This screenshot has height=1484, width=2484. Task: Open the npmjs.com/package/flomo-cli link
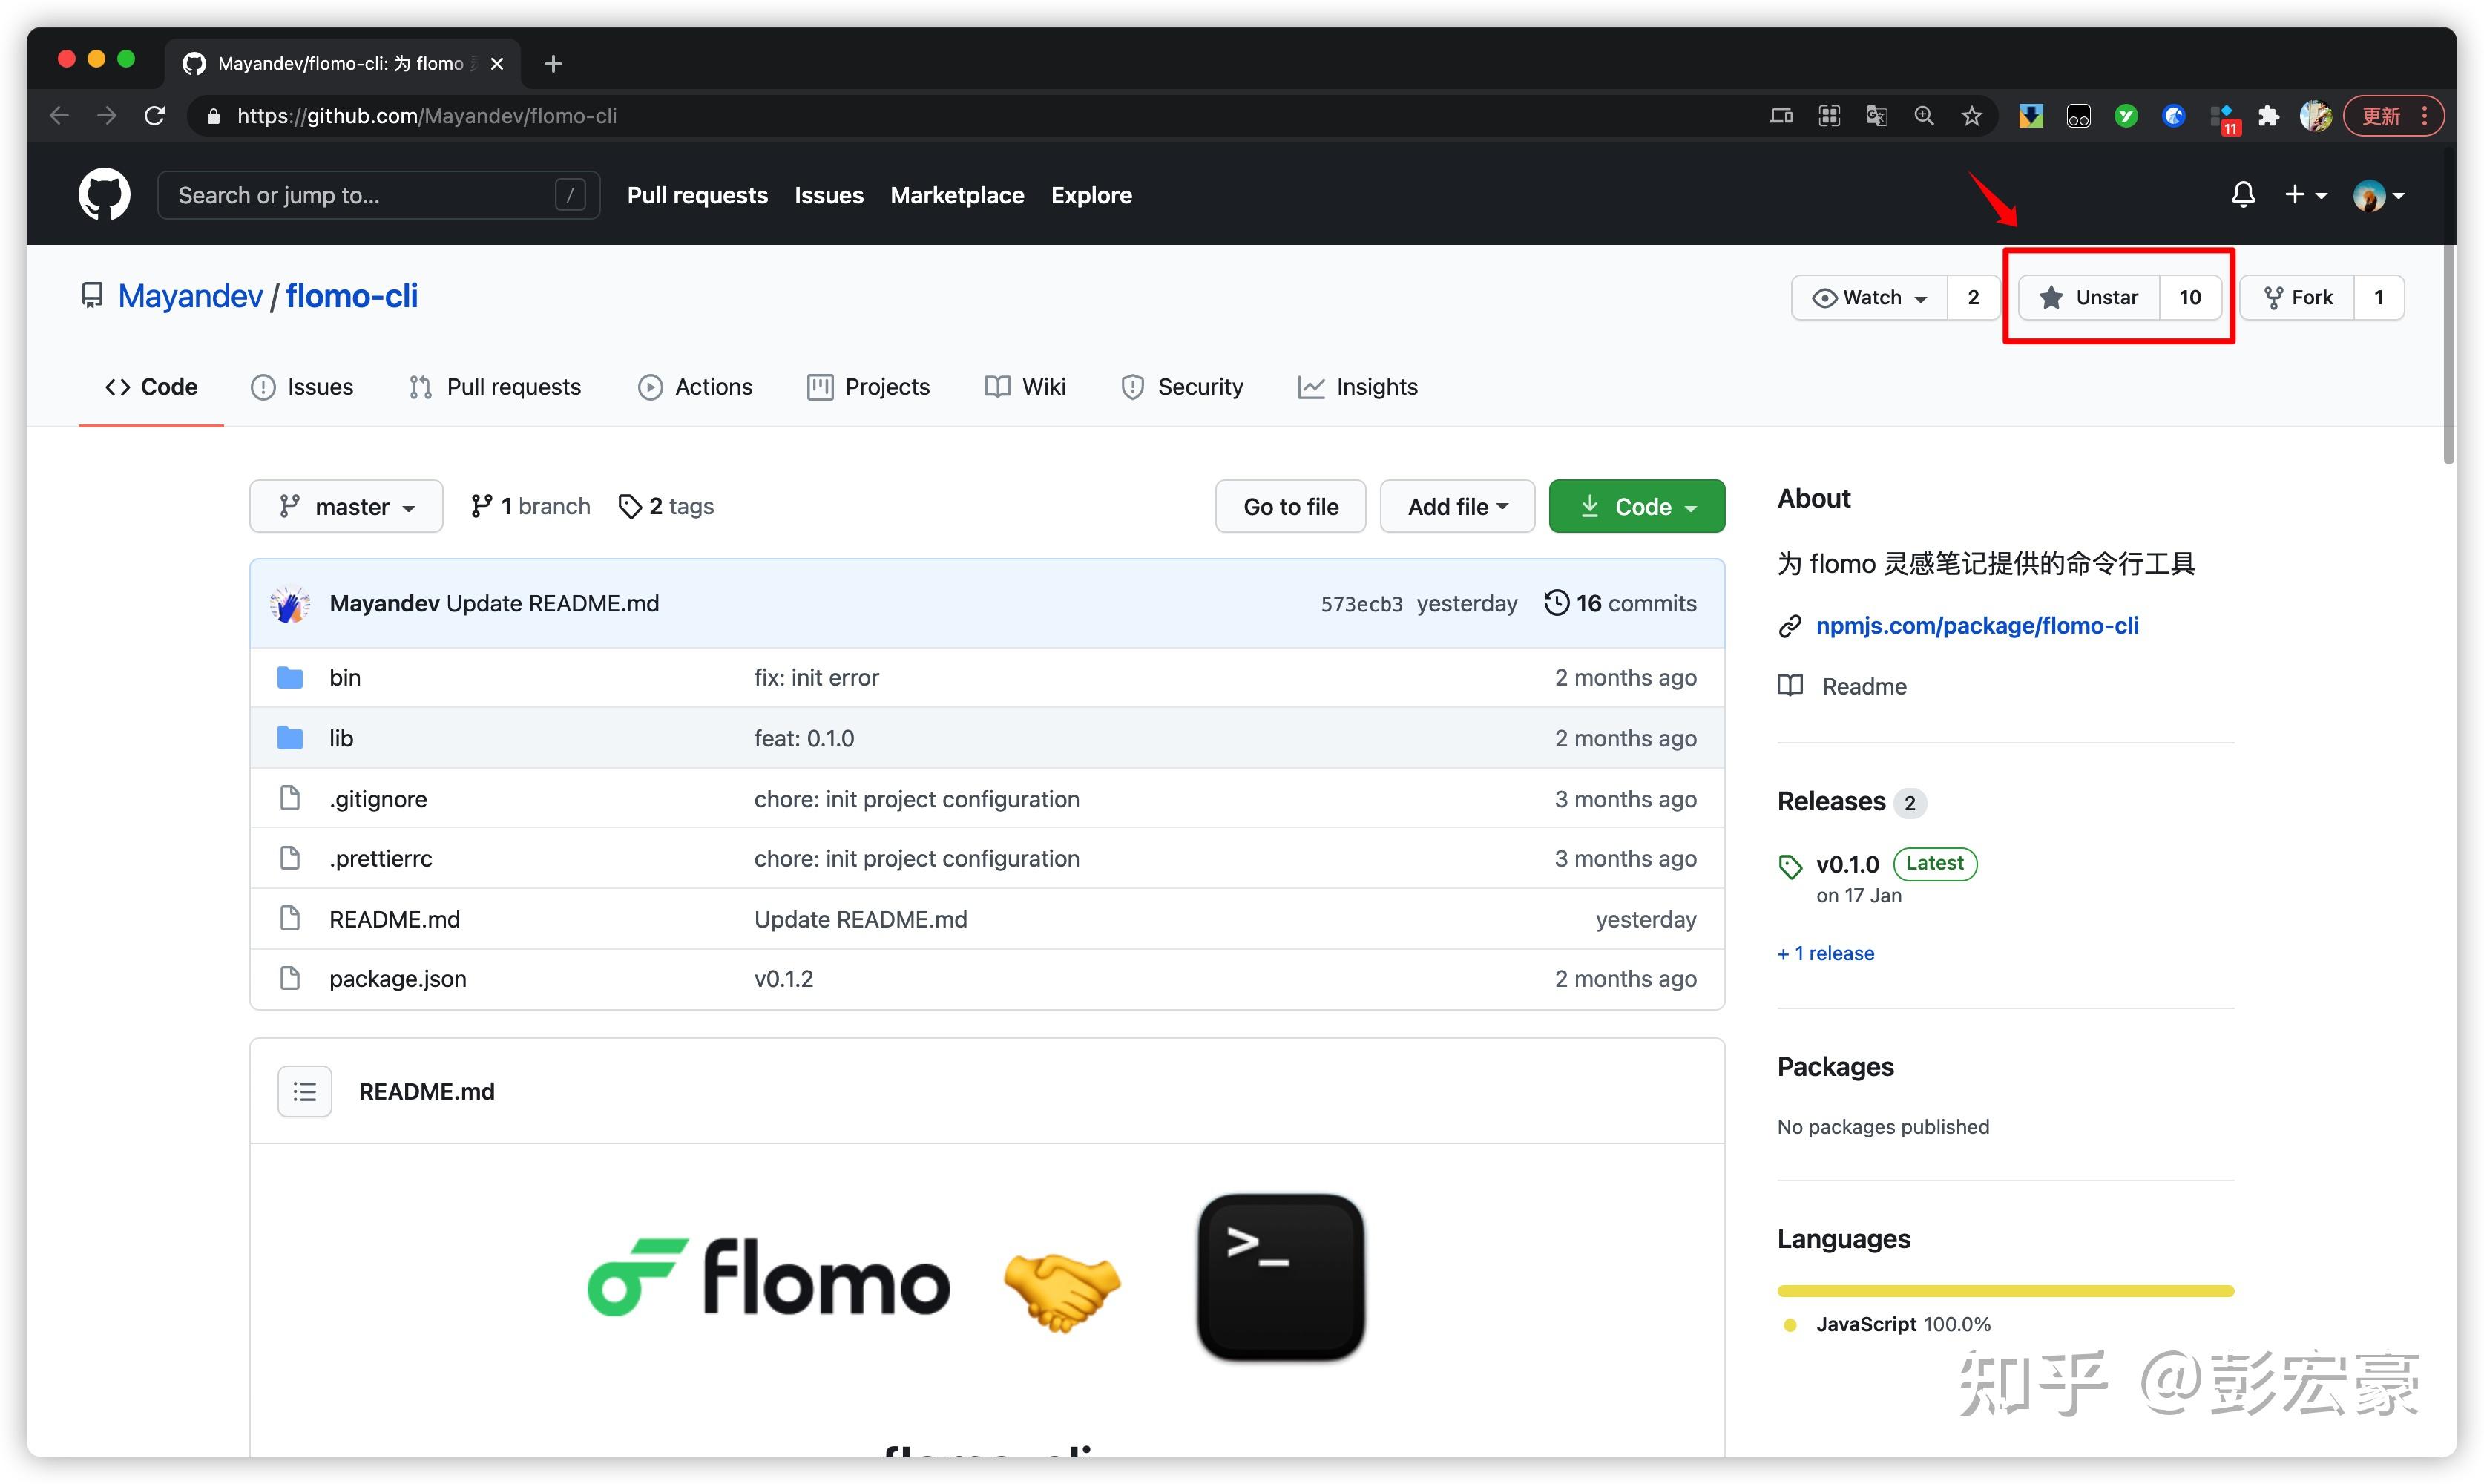pyautogui.click(x=1977, y=626)
